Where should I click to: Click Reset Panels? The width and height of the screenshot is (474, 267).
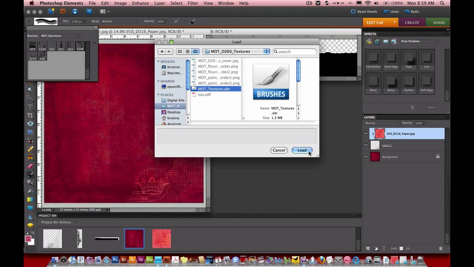click(364, 11)
